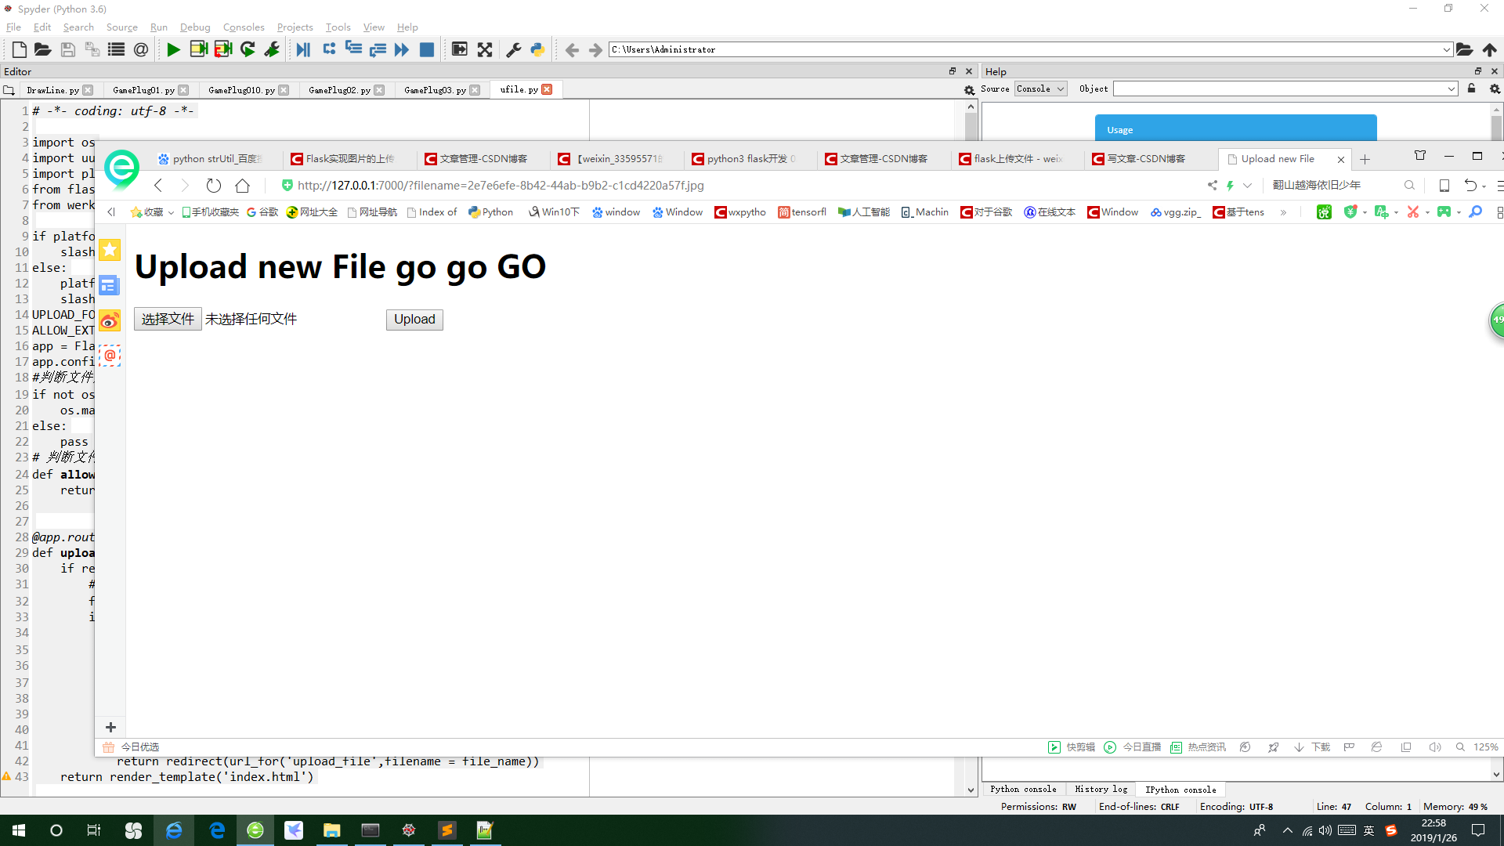The image size is (1504, 846).
Task: Reload the browser page
Action: pos(214,186)
